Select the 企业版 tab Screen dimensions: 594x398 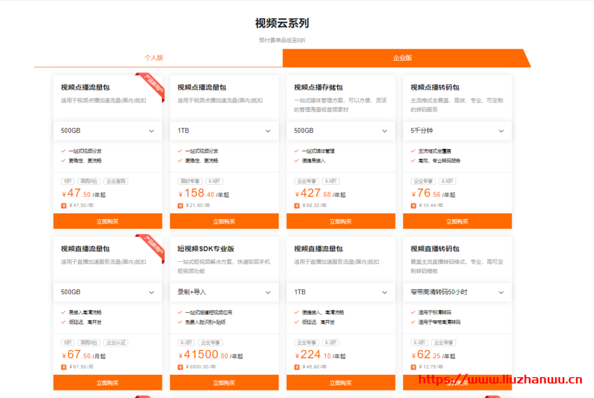403,57
